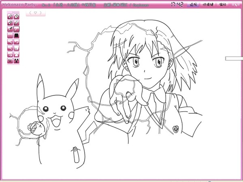Open the W wiki icon
The height and width of the screenshot is (182, 243).
(x=10, y=61)
